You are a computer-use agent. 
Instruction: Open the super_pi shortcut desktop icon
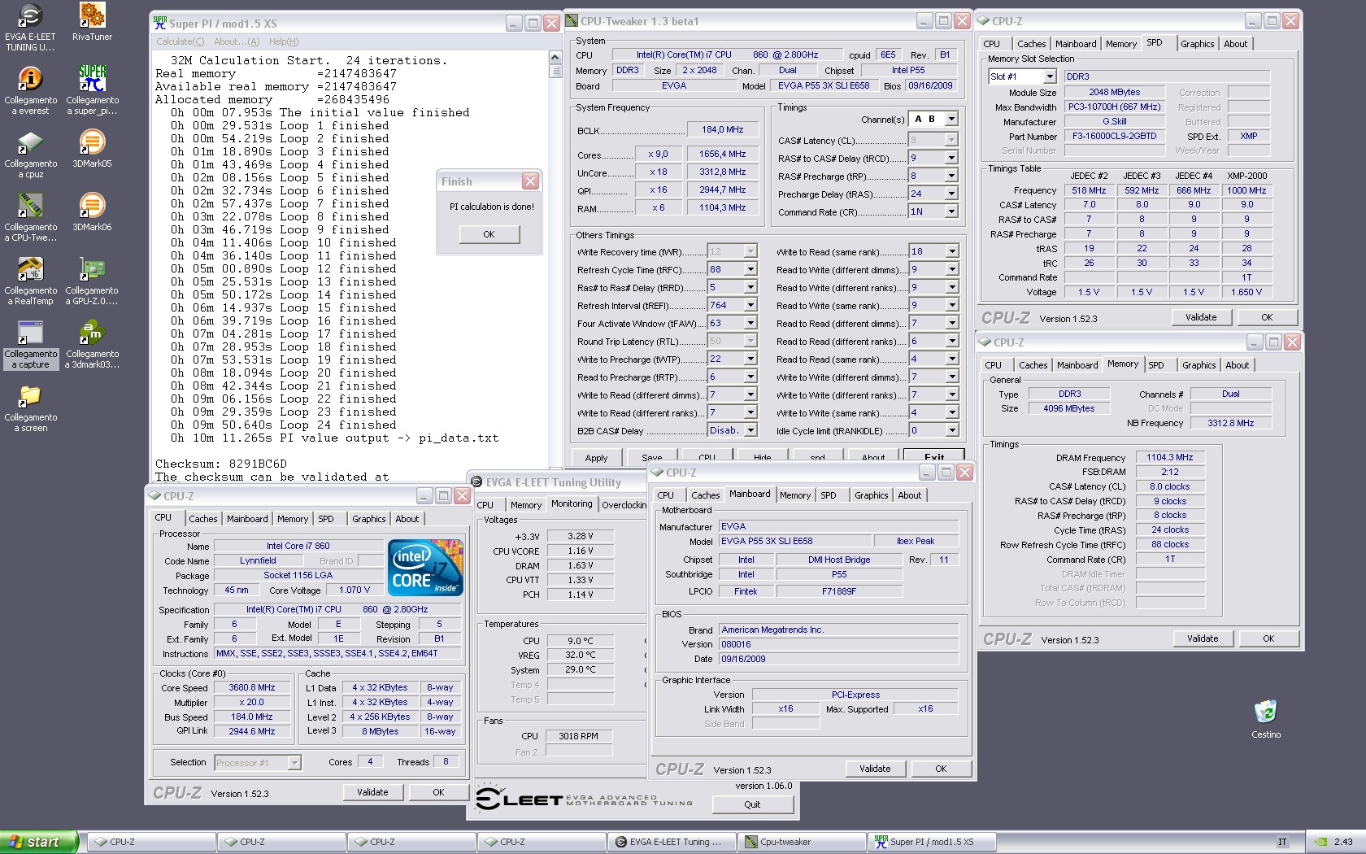[x=92, y=90]
